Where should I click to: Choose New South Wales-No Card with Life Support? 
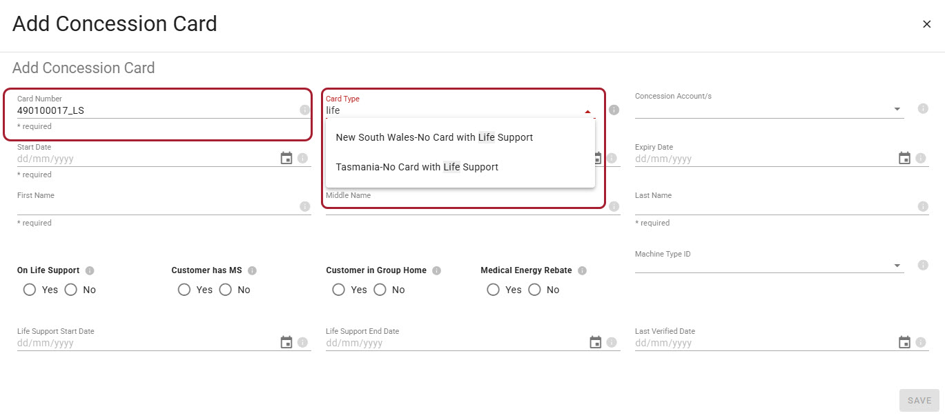coord(460,137)
